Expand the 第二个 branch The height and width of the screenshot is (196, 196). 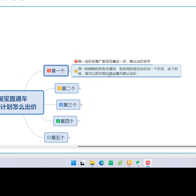(80, 89)
